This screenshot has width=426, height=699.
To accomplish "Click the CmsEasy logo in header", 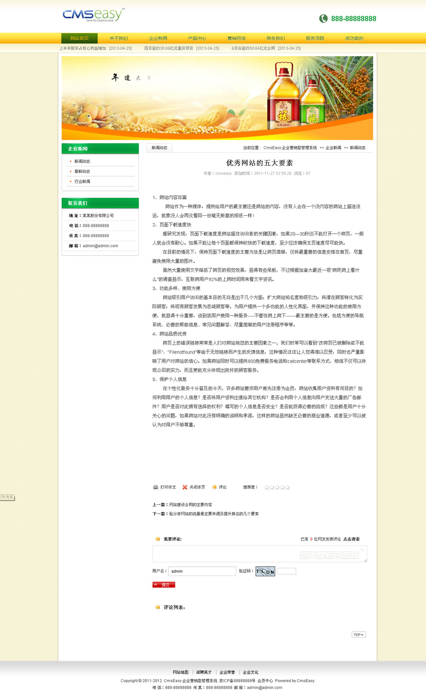I will [x=94, y=15].
